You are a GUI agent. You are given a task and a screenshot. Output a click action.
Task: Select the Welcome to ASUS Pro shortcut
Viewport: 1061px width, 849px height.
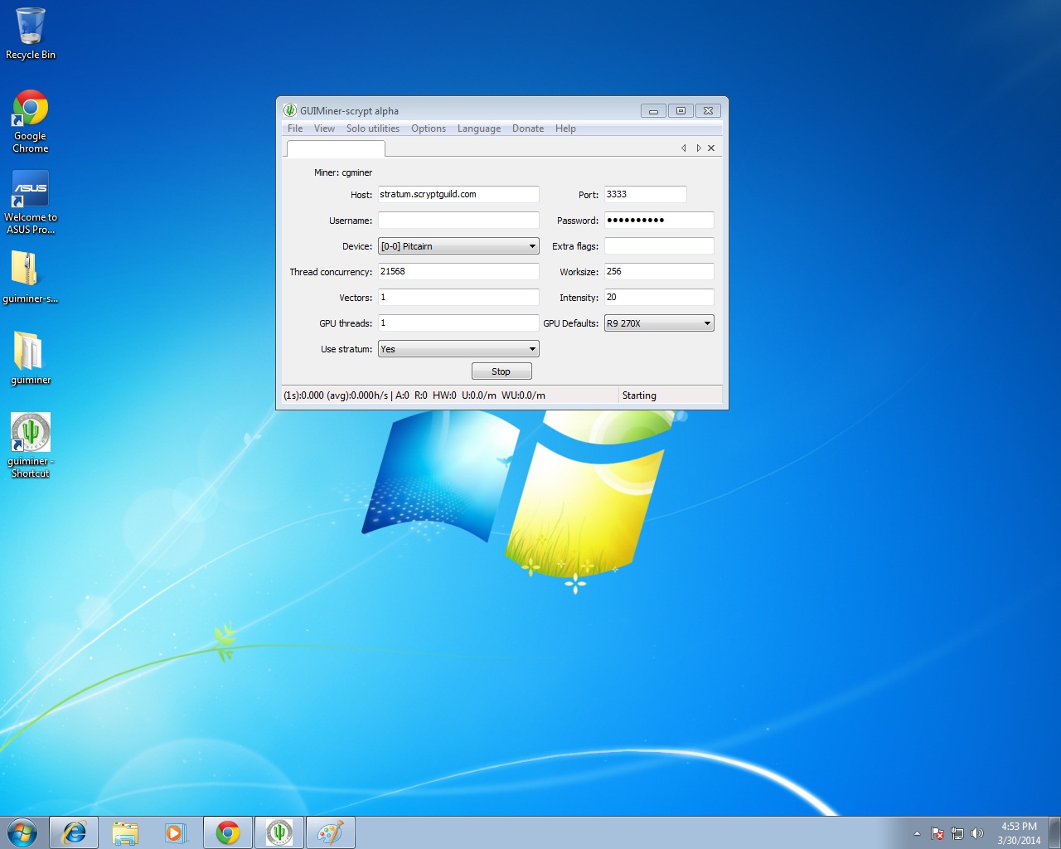point(31,203)
